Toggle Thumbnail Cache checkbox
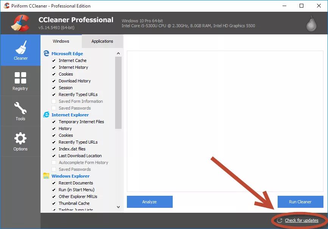Image resolution: width=328 pixels, height=229 pixels. tap(54, 203)
